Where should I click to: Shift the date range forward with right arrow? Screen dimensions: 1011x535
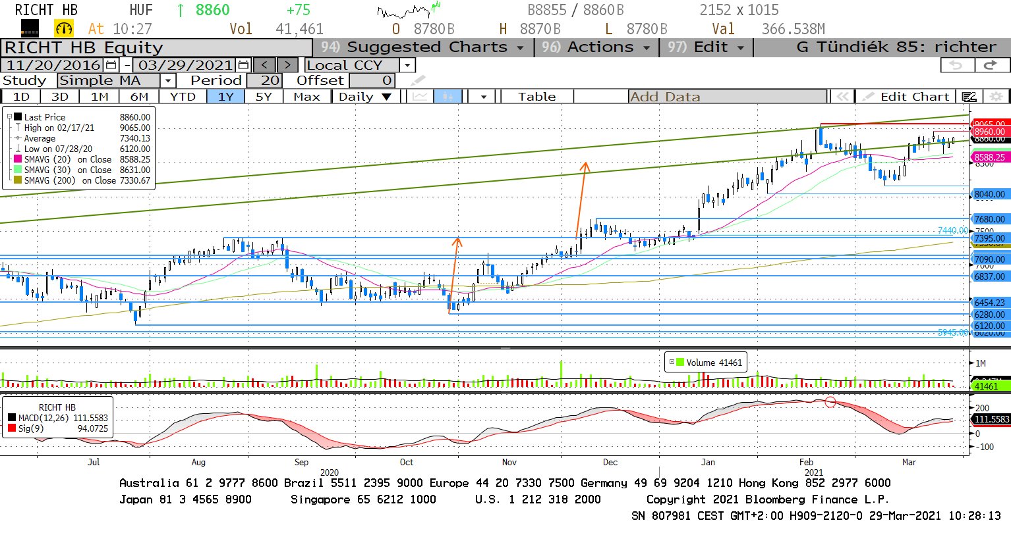pos(287,65)
